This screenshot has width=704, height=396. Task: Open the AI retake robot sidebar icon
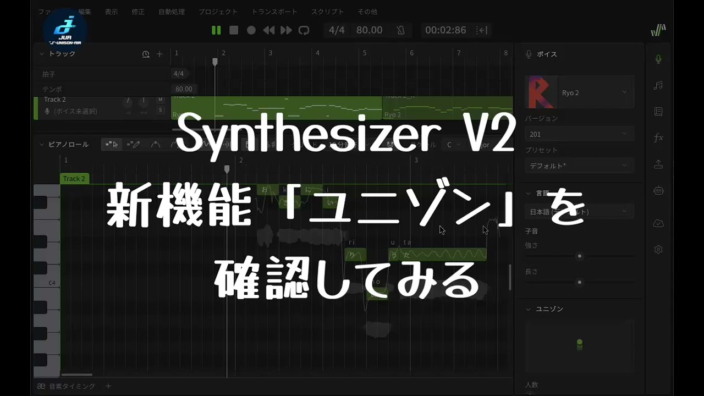(x=658, y=190)
